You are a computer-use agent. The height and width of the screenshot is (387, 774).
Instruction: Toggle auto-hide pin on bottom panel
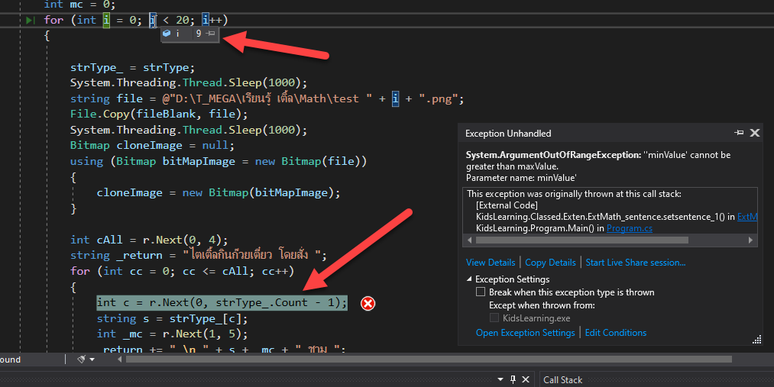click(x=513, y=379)
